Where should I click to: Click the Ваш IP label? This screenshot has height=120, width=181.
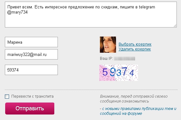(106, 59)
